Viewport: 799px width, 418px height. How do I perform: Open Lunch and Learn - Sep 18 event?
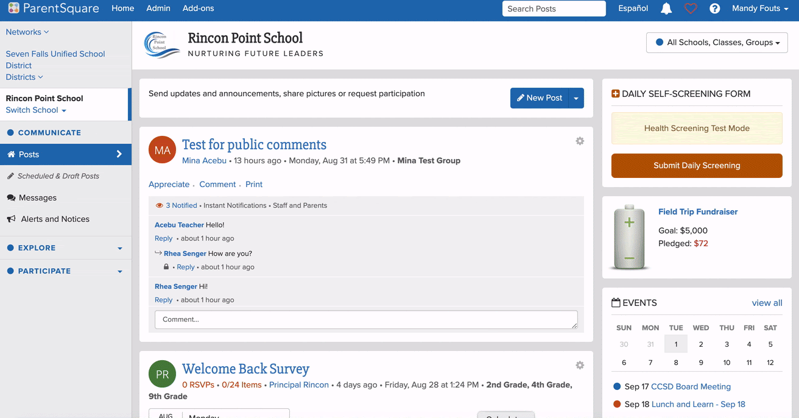pos(699,405)
